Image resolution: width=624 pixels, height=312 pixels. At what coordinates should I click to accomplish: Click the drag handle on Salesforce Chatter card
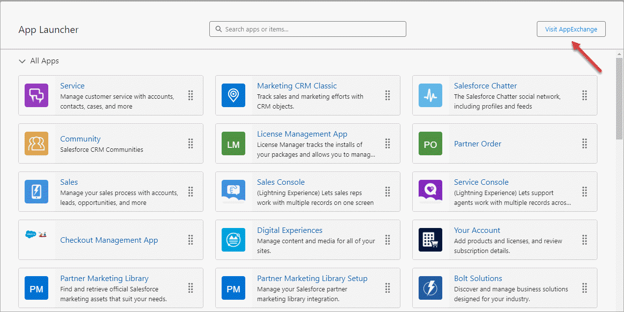(585, 95)
